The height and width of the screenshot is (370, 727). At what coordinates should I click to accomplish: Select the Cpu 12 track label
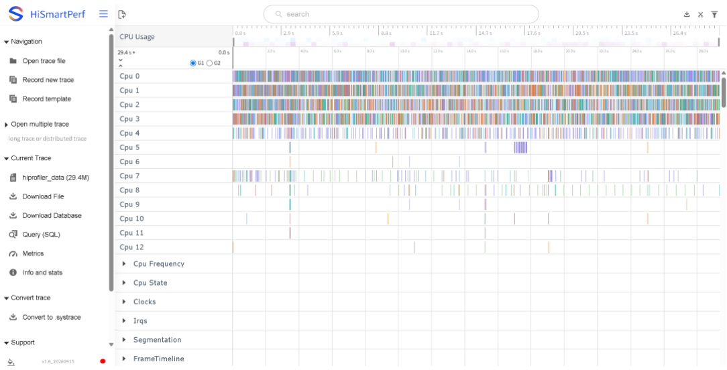131,247
